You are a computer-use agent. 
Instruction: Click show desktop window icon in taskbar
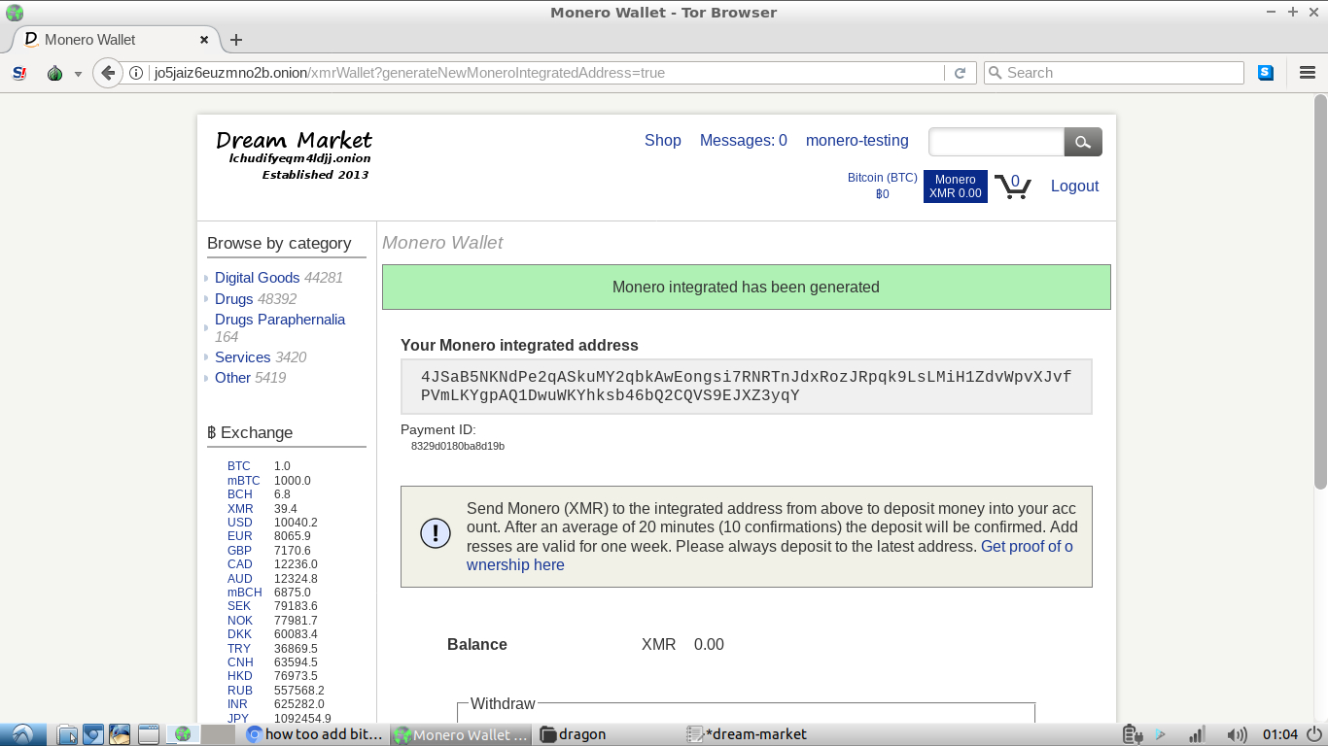pyautogui.click(x=148, y=734)
